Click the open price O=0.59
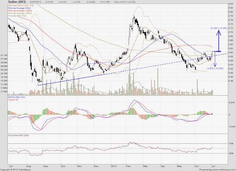 pyautogui.click(x=50, y=2)
